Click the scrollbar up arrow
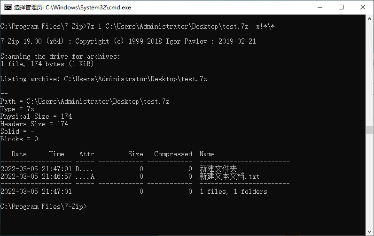 click(370, 19)
